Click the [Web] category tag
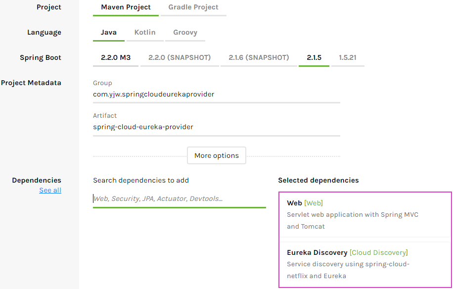This screenshot has height=289, width=453. click(314, 203)
